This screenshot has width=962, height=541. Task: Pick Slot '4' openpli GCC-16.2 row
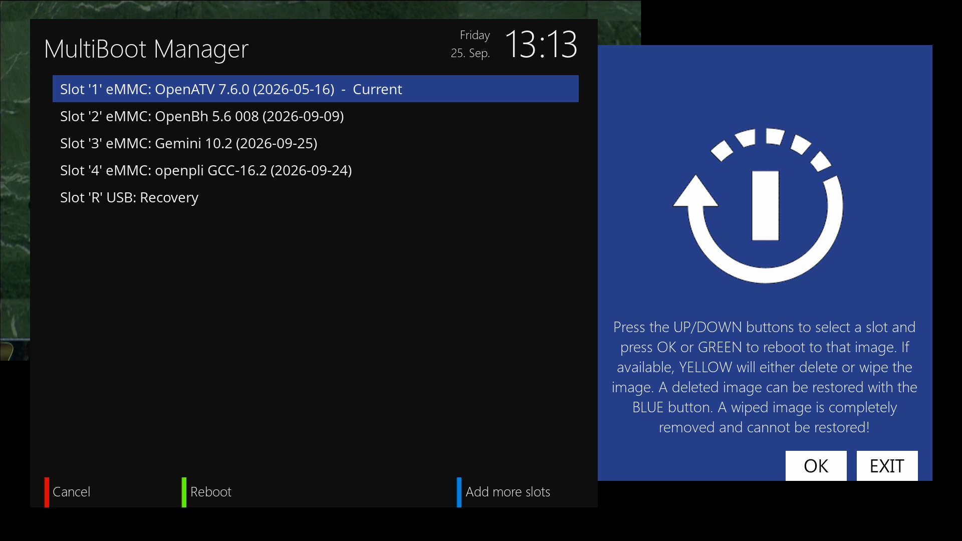point(316,170)
